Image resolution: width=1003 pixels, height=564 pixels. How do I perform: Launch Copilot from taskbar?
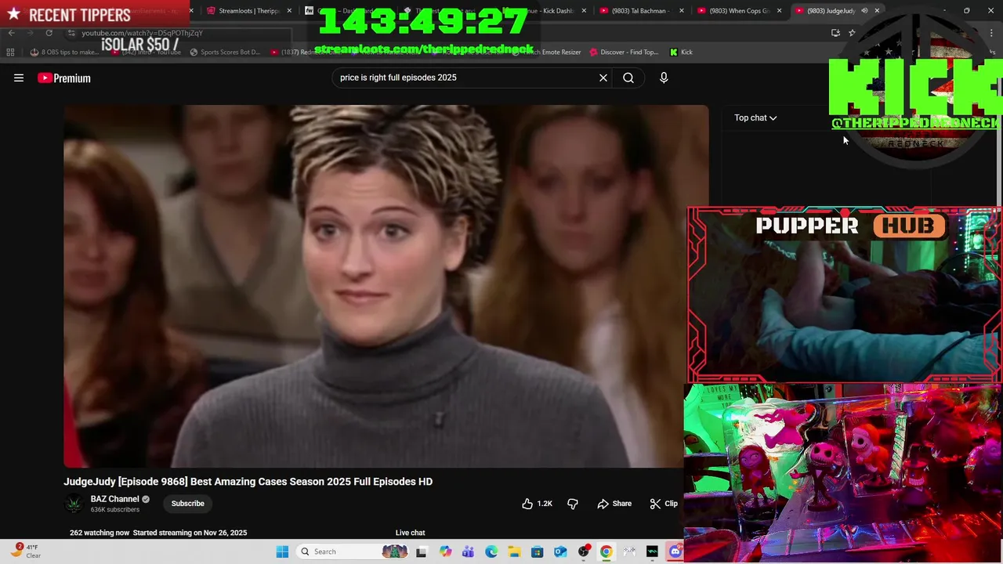pyautogui.click(x=445, y=551)
